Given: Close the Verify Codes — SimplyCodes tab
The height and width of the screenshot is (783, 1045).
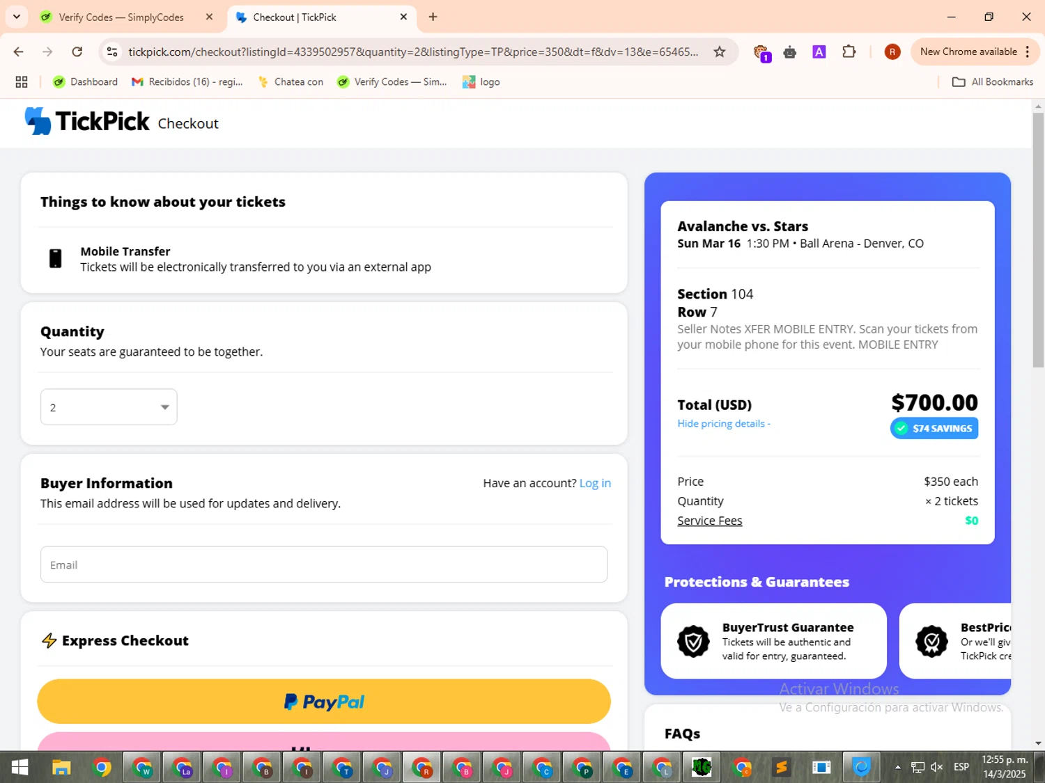Looking at the screenshot, I should coord(209,17).
